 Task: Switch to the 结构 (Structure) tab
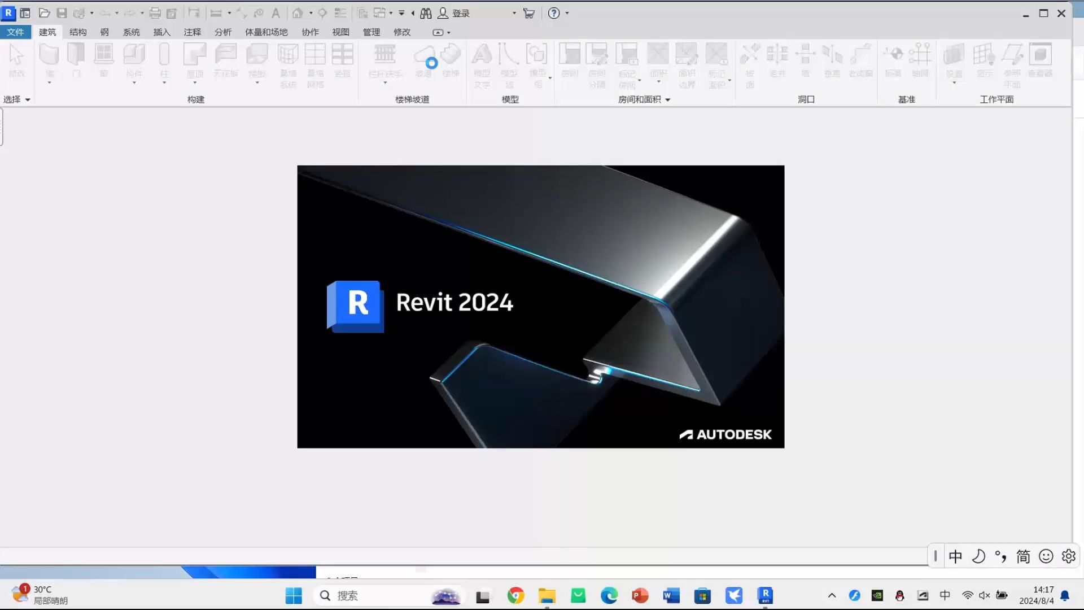point(78,32)
